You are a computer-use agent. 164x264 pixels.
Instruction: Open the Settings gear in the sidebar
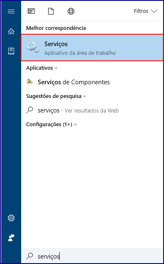(11, 218)
